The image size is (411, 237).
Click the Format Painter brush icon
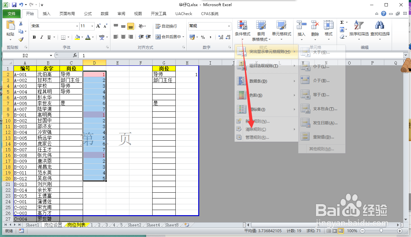(x=21, y=39)
